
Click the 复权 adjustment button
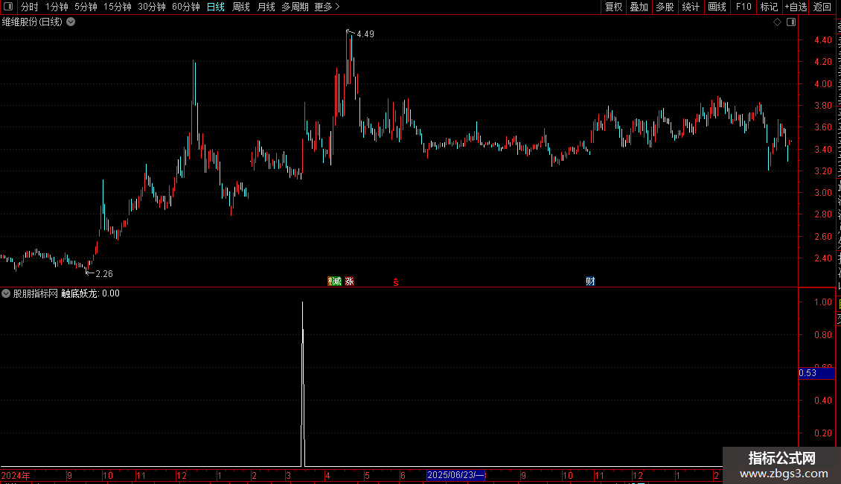pyautogui.click(x=613, y=7)
